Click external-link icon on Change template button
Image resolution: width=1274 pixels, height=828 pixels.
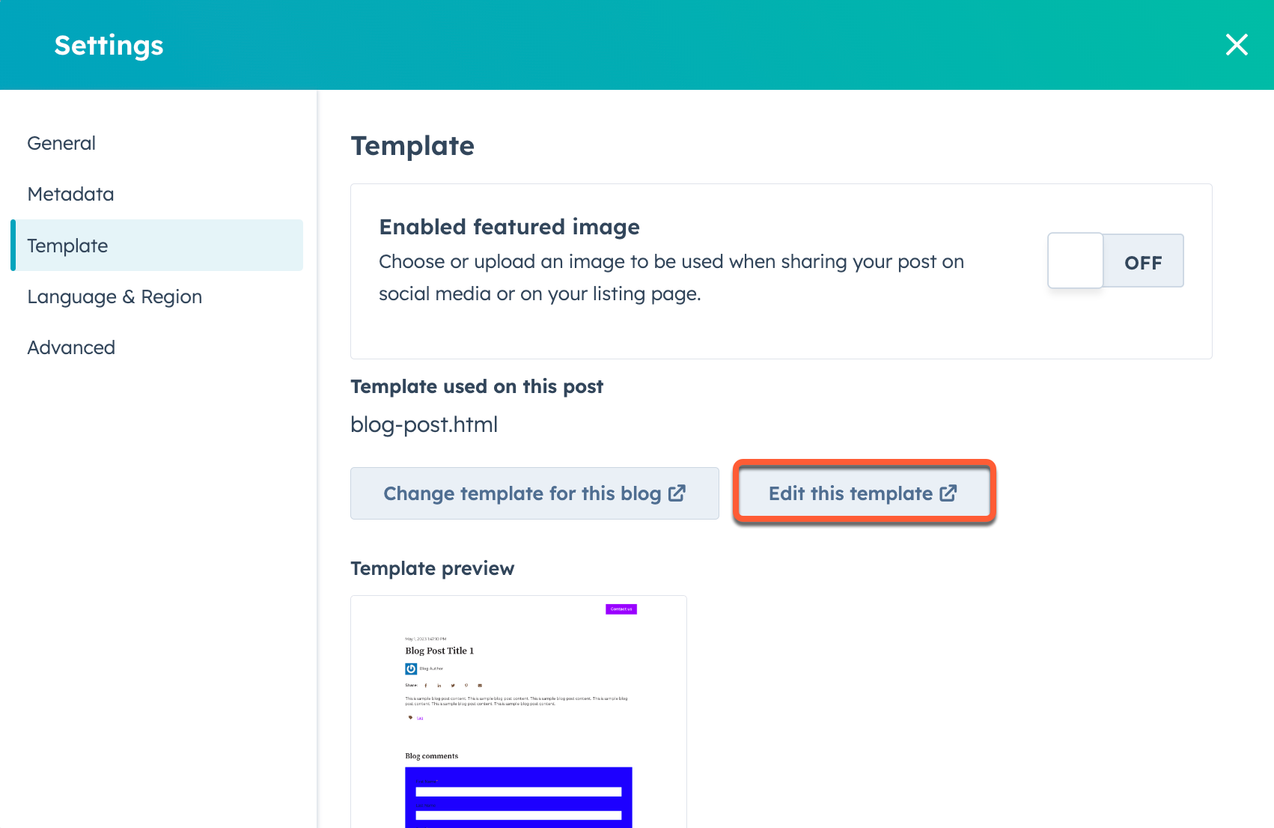click(677, 493)
